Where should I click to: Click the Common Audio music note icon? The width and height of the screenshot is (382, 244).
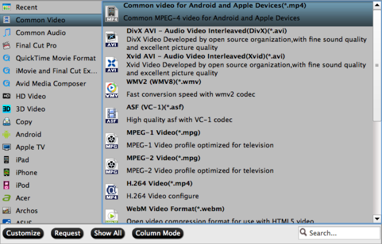click(6, 33)
